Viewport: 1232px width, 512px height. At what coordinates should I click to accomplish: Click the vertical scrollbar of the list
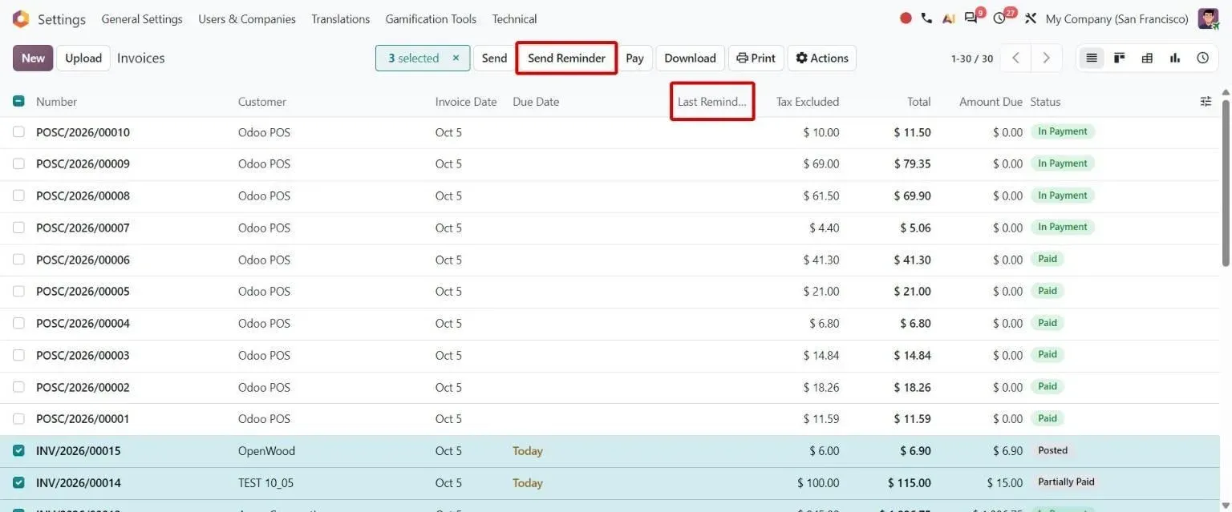[1226, 184]
